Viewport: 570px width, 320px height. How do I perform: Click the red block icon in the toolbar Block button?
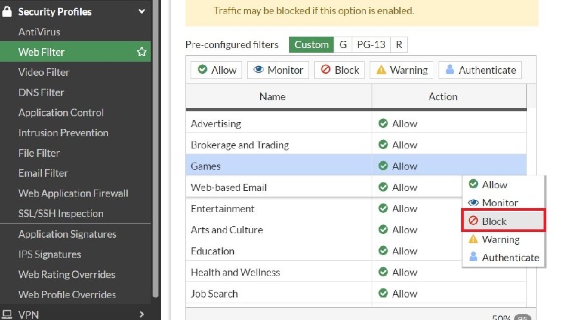pos(326,70)
